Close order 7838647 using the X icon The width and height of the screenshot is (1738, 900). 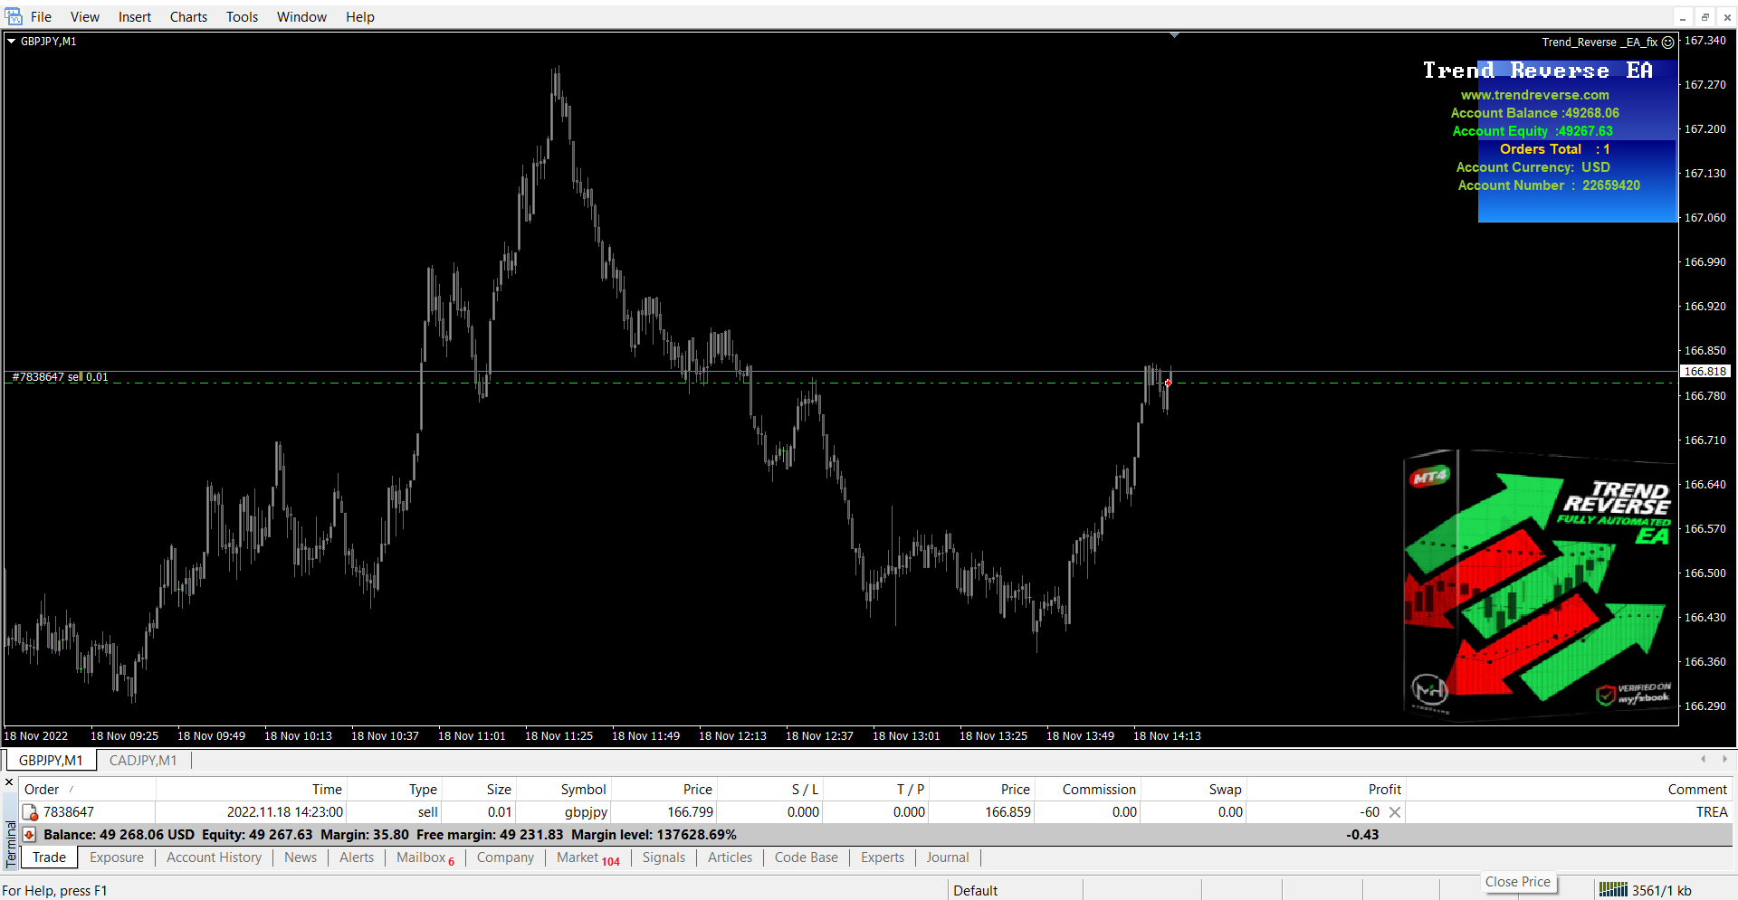1395,812
